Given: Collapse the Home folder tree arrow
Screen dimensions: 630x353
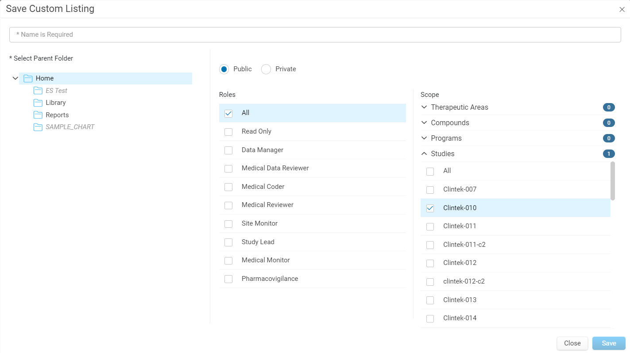Looking at the screenshot, I should 15,78.
